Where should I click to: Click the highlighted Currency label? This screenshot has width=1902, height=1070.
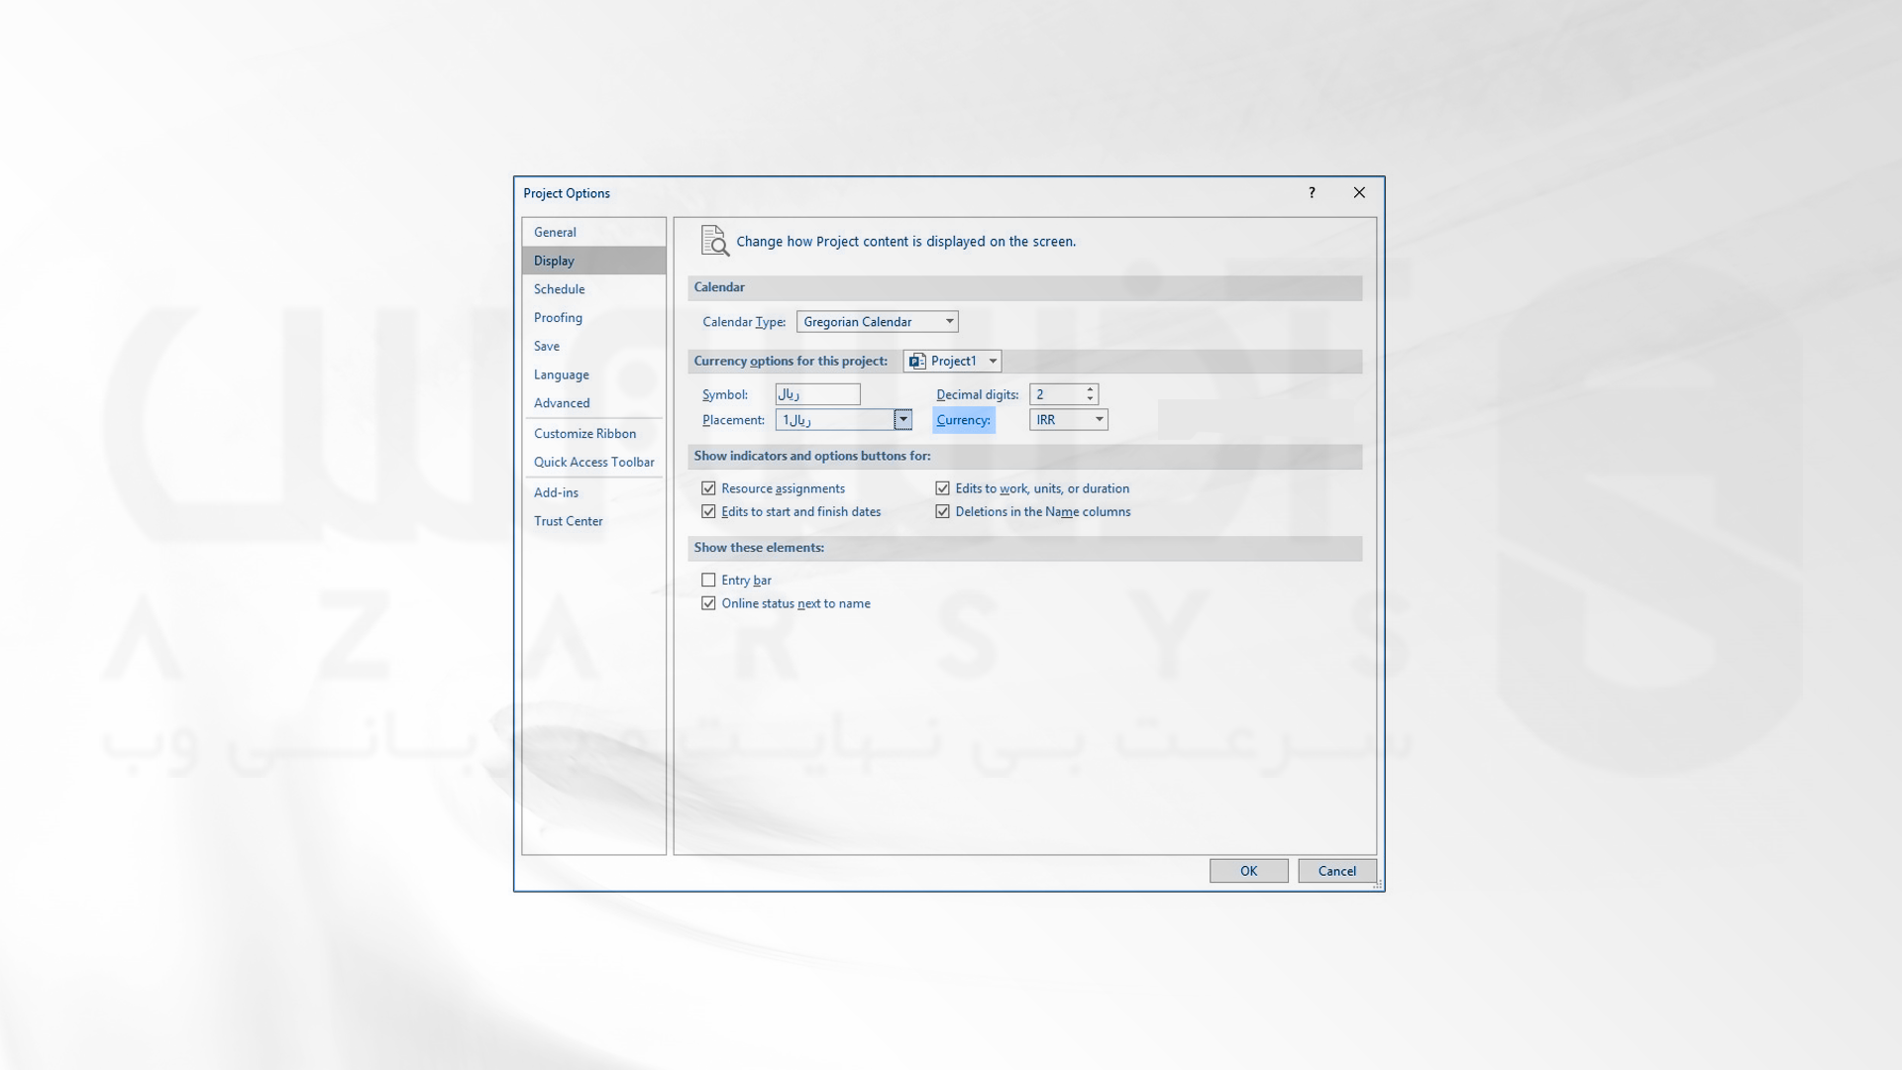coord(963,420)
